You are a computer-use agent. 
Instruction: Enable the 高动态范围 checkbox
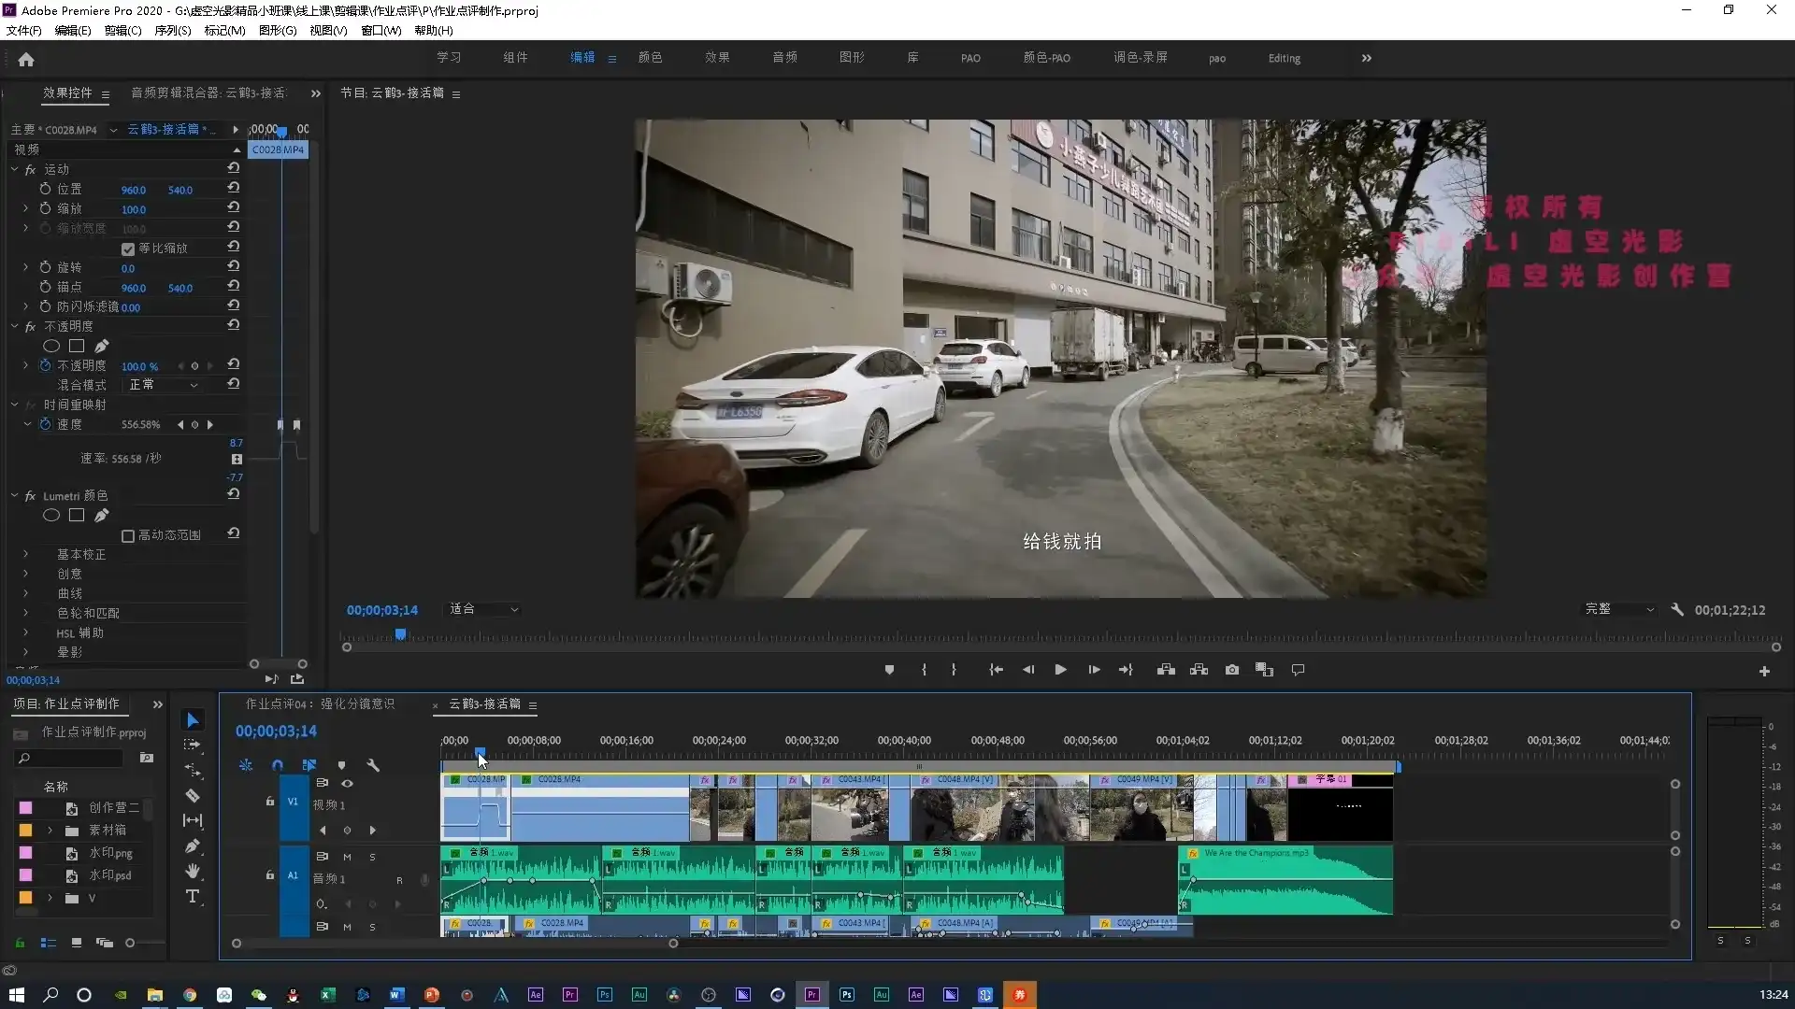pyautogui.click(x=128, y=535)
